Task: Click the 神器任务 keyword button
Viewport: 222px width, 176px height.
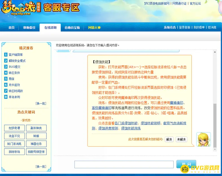Action: click(36, 144)
